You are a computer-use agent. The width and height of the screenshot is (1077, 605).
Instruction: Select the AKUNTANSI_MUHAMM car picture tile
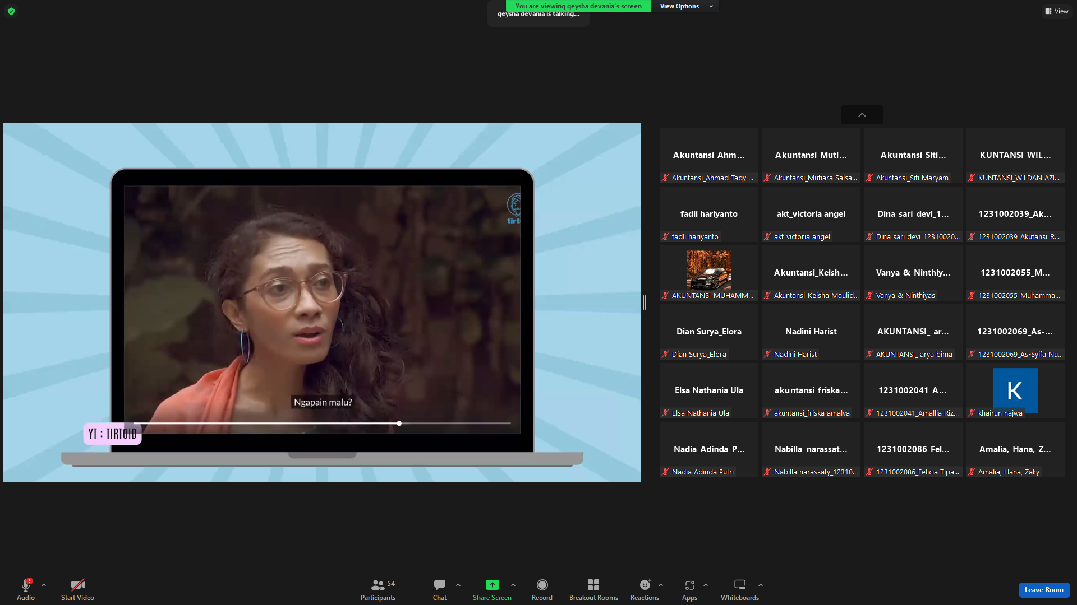(709, 273)
